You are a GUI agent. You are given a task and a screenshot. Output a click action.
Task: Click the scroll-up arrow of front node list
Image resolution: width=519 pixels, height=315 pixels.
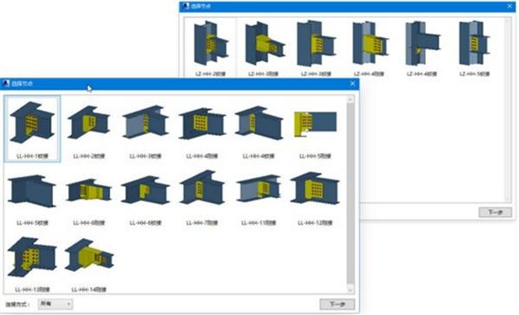pos(350,99)
